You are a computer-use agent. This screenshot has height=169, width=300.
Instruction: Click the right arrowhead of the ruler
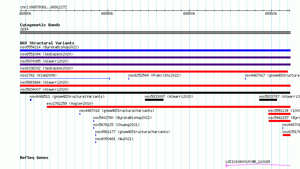tap(289, 11)
